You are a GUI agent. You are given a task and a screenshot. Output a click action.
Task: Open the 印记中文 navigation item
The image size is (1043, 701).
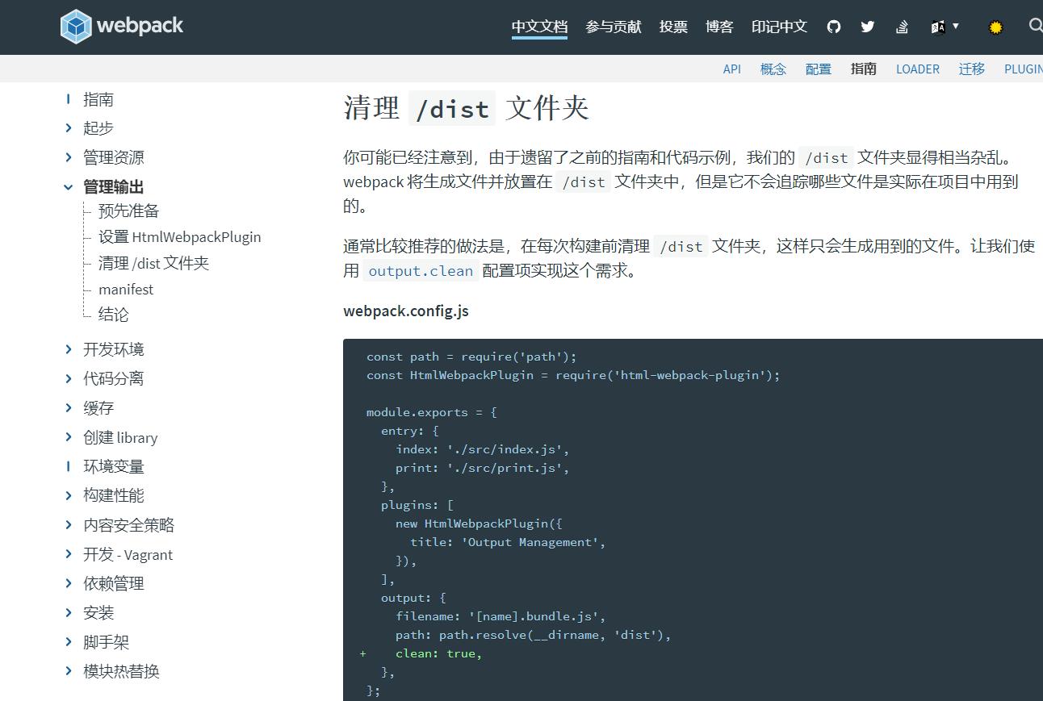pyautogui.click(x=779, y=27)
